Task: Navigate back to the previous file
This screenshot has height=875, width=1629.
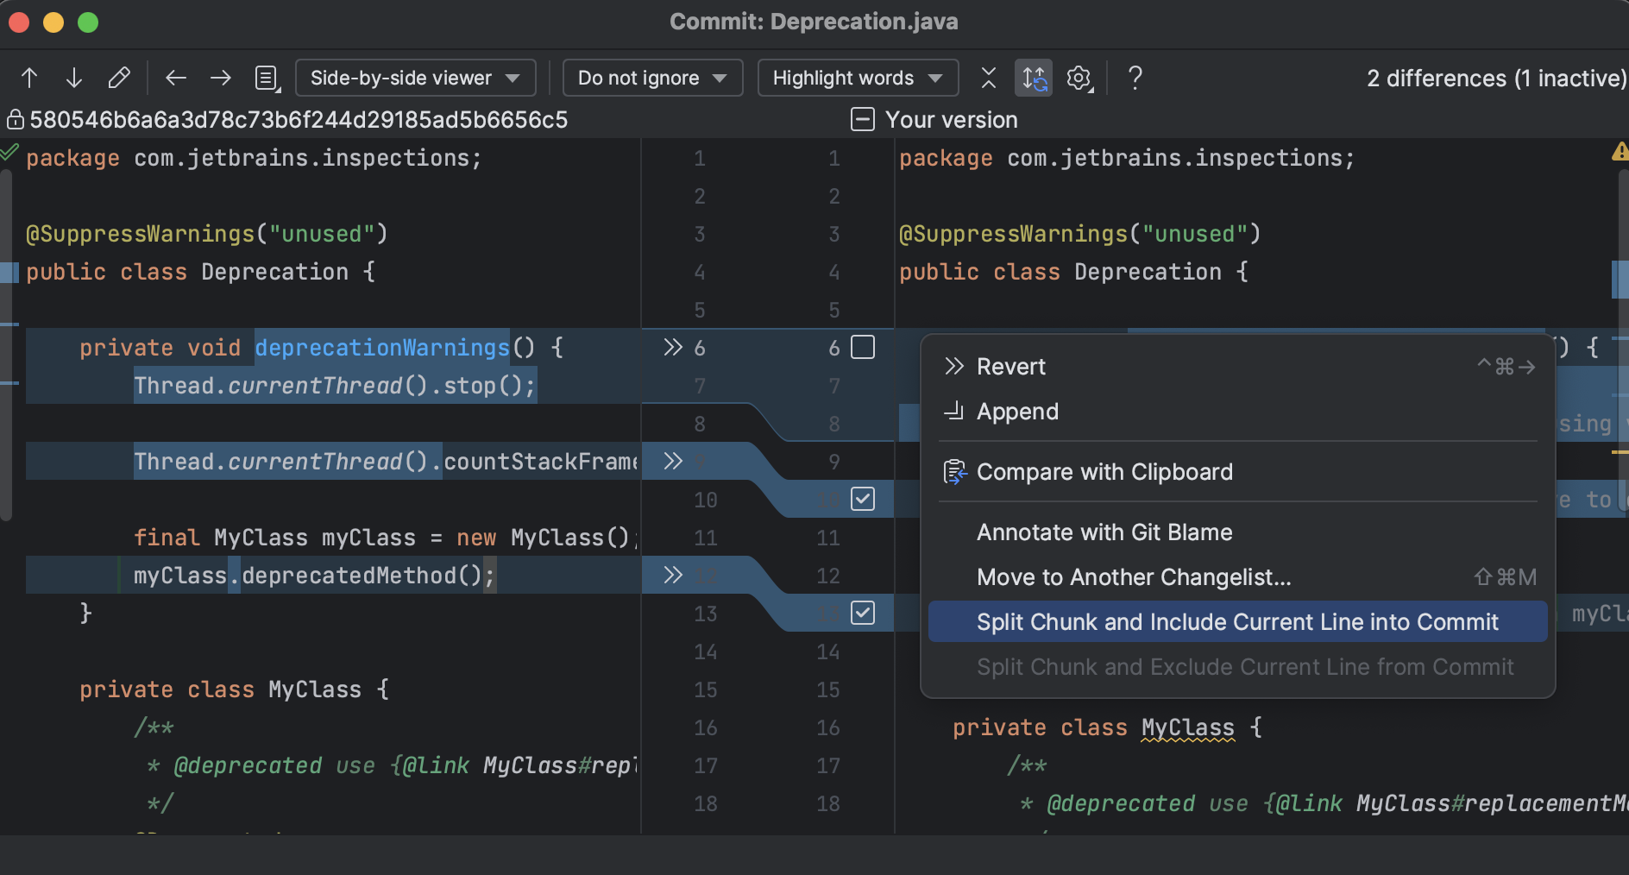Action: pyautogui.click(x=176, y=78)
